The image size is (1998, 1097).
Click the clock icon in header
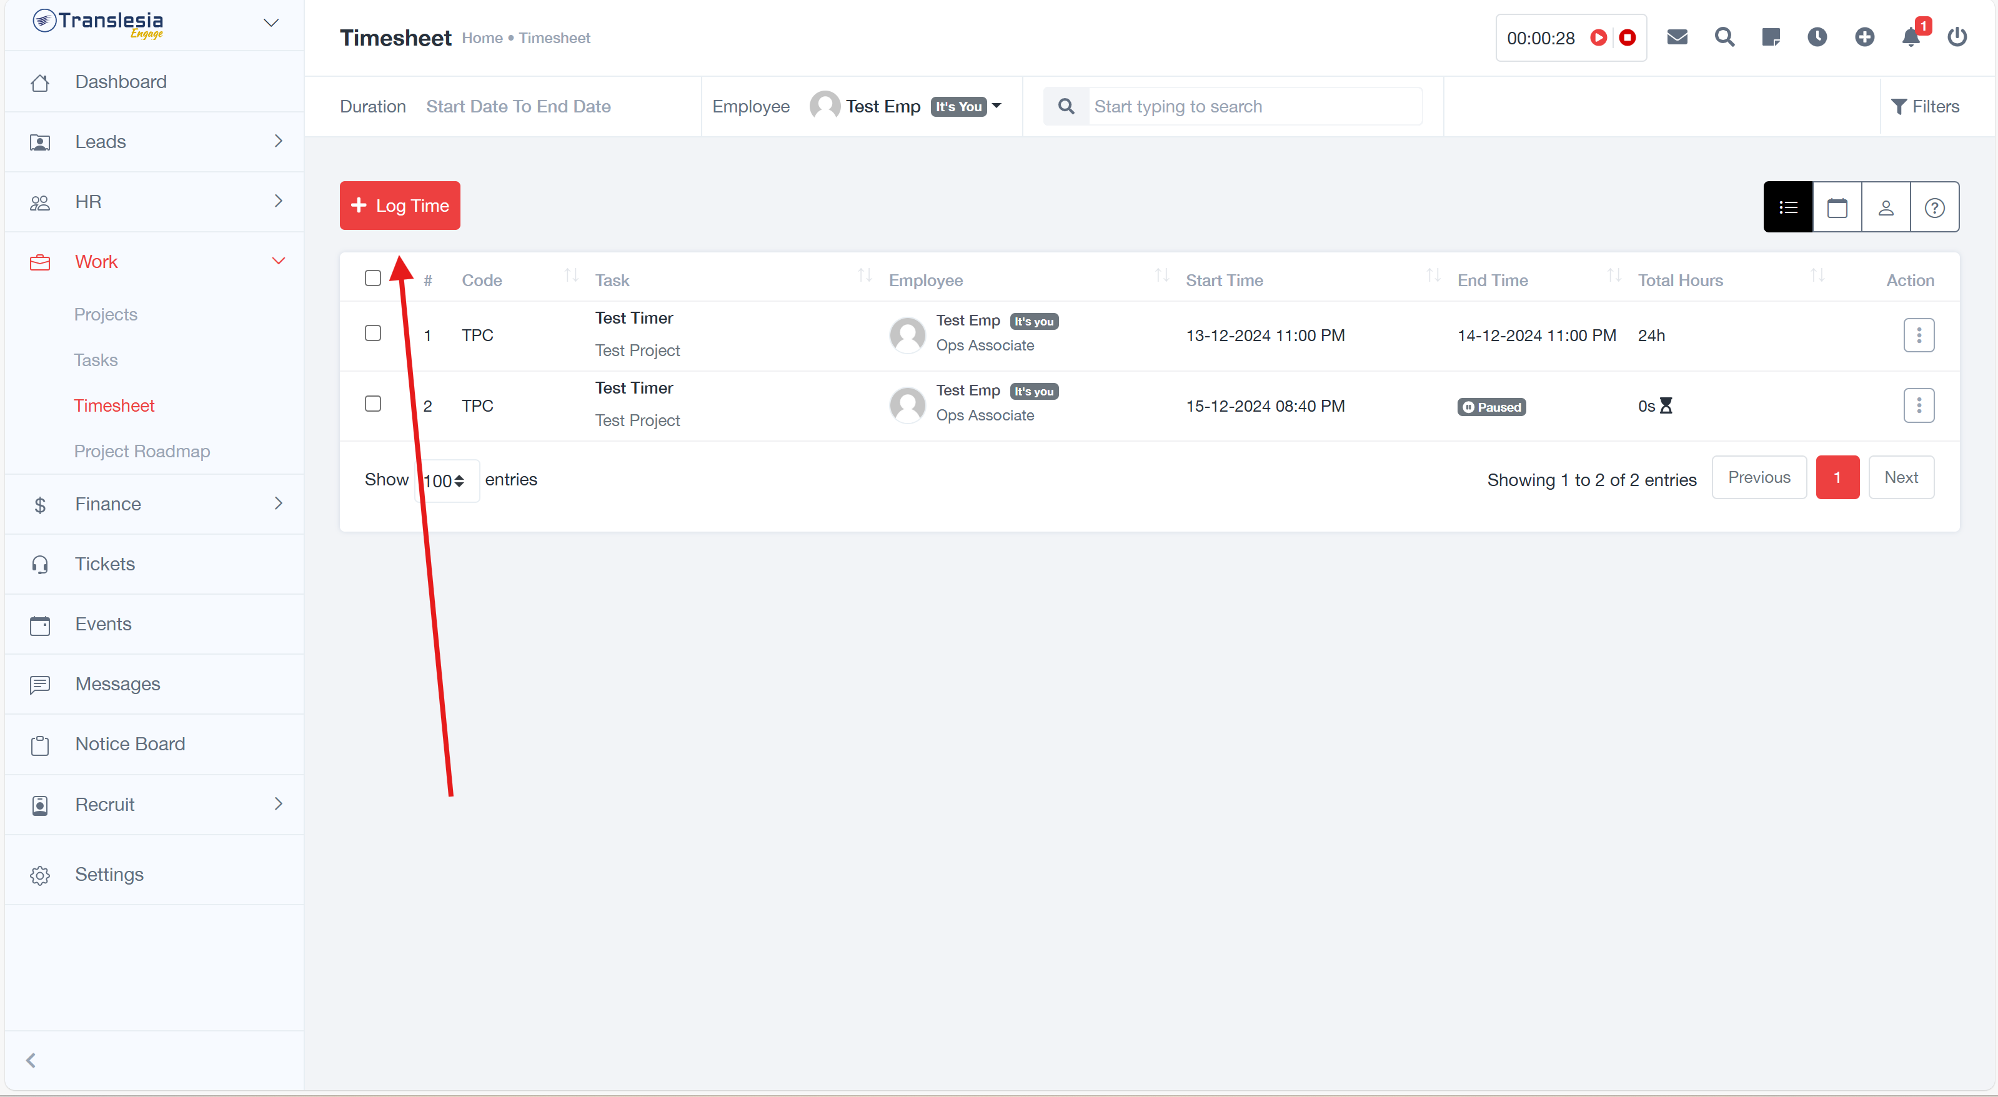tap(1817, 37)
